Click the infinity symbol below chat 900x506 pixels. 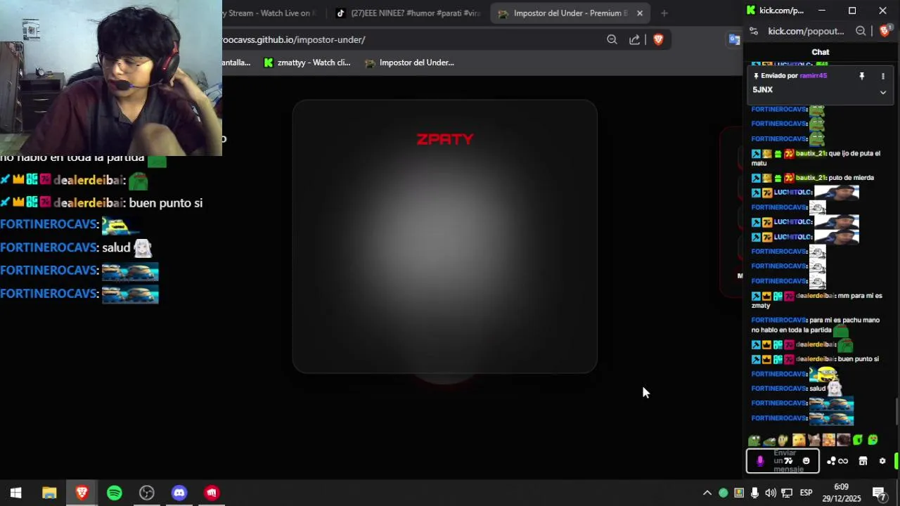click(x=843, y=461)
